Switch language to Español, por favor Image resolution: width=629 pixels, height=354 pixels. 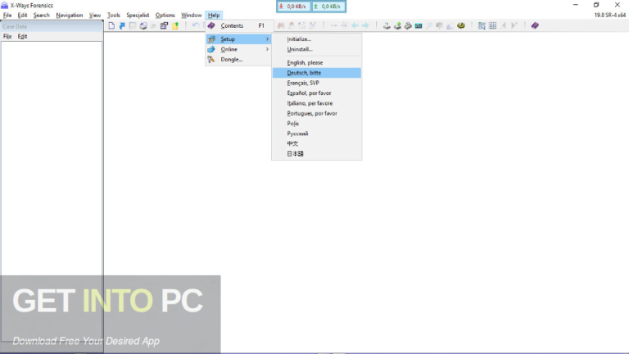point(316,93)
